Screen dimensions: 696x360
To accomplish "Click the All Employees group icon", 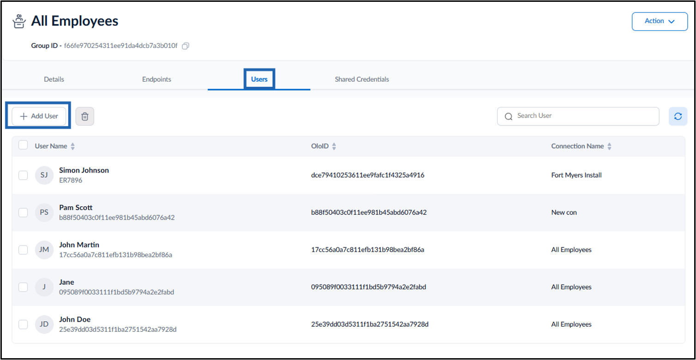I will click(19, 21).
